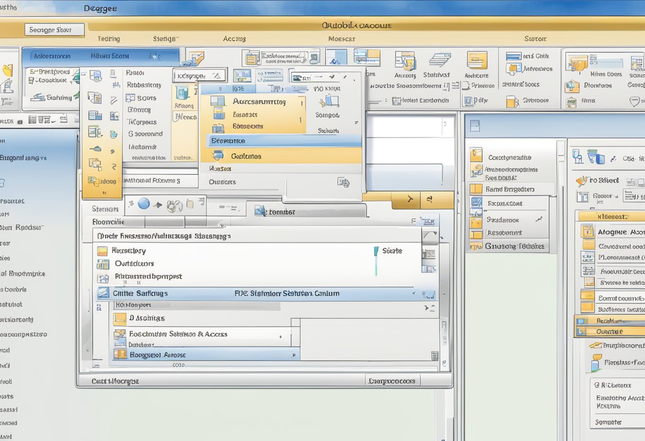Click the yellow folder icon beside D Asoinigs
Screen dimensions: 645x441
(x=120, y=319)
